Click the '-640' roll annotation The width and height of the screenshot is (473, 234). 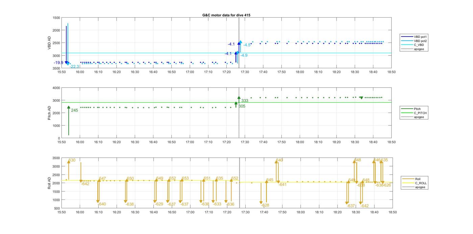[101, 204]
